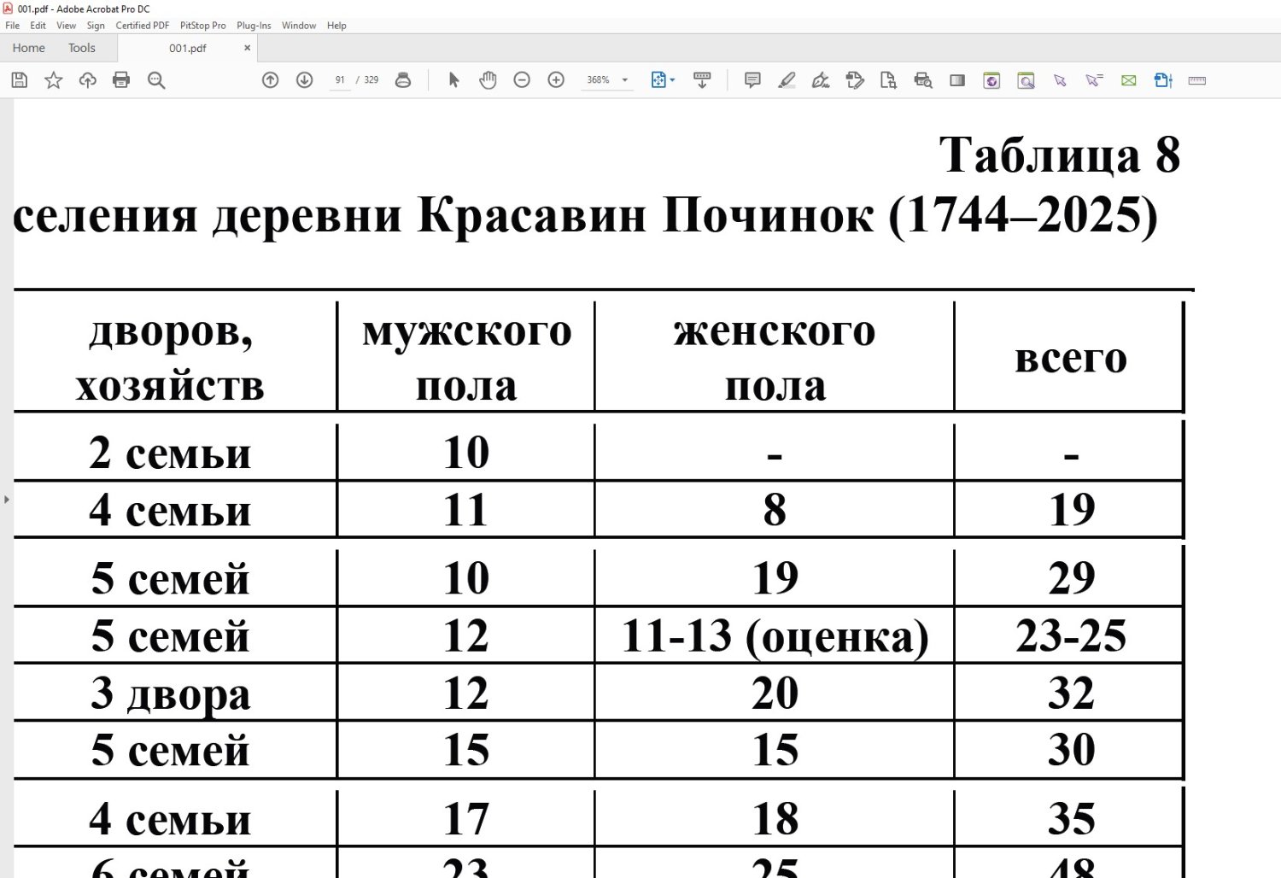This screenshot has width=1281, height=878.
Task: Activate the Hand pan tool
Action: [x=488, y=80]
